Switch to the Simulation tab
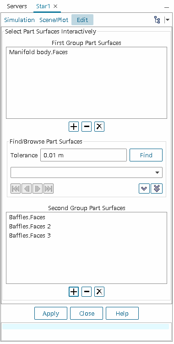174x344 pixels. (x=19, y=20)
